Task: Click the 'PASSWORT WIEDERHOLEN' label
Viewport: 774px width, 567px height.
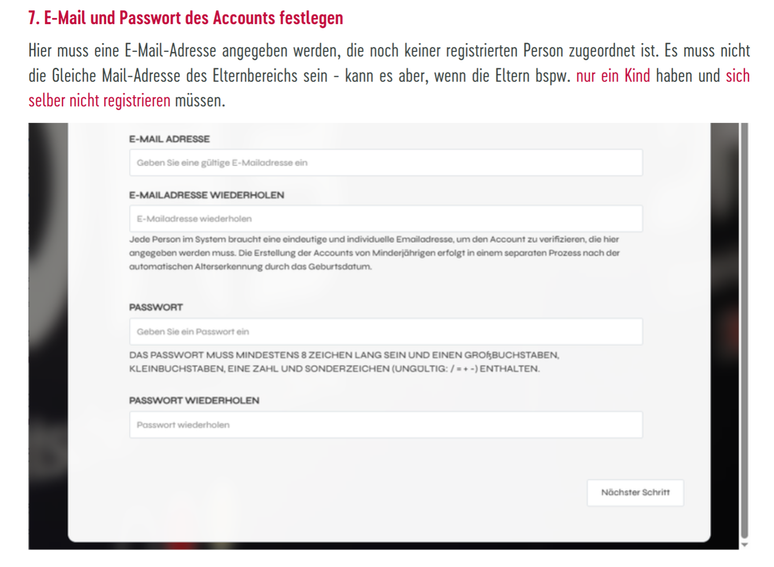Action: [x=194, y=400]
